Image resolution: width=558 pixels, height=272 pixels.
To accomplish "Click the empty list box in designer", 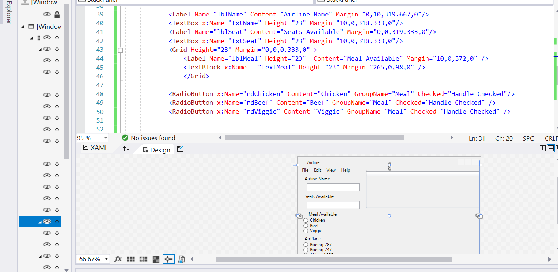I will (422, 189).
